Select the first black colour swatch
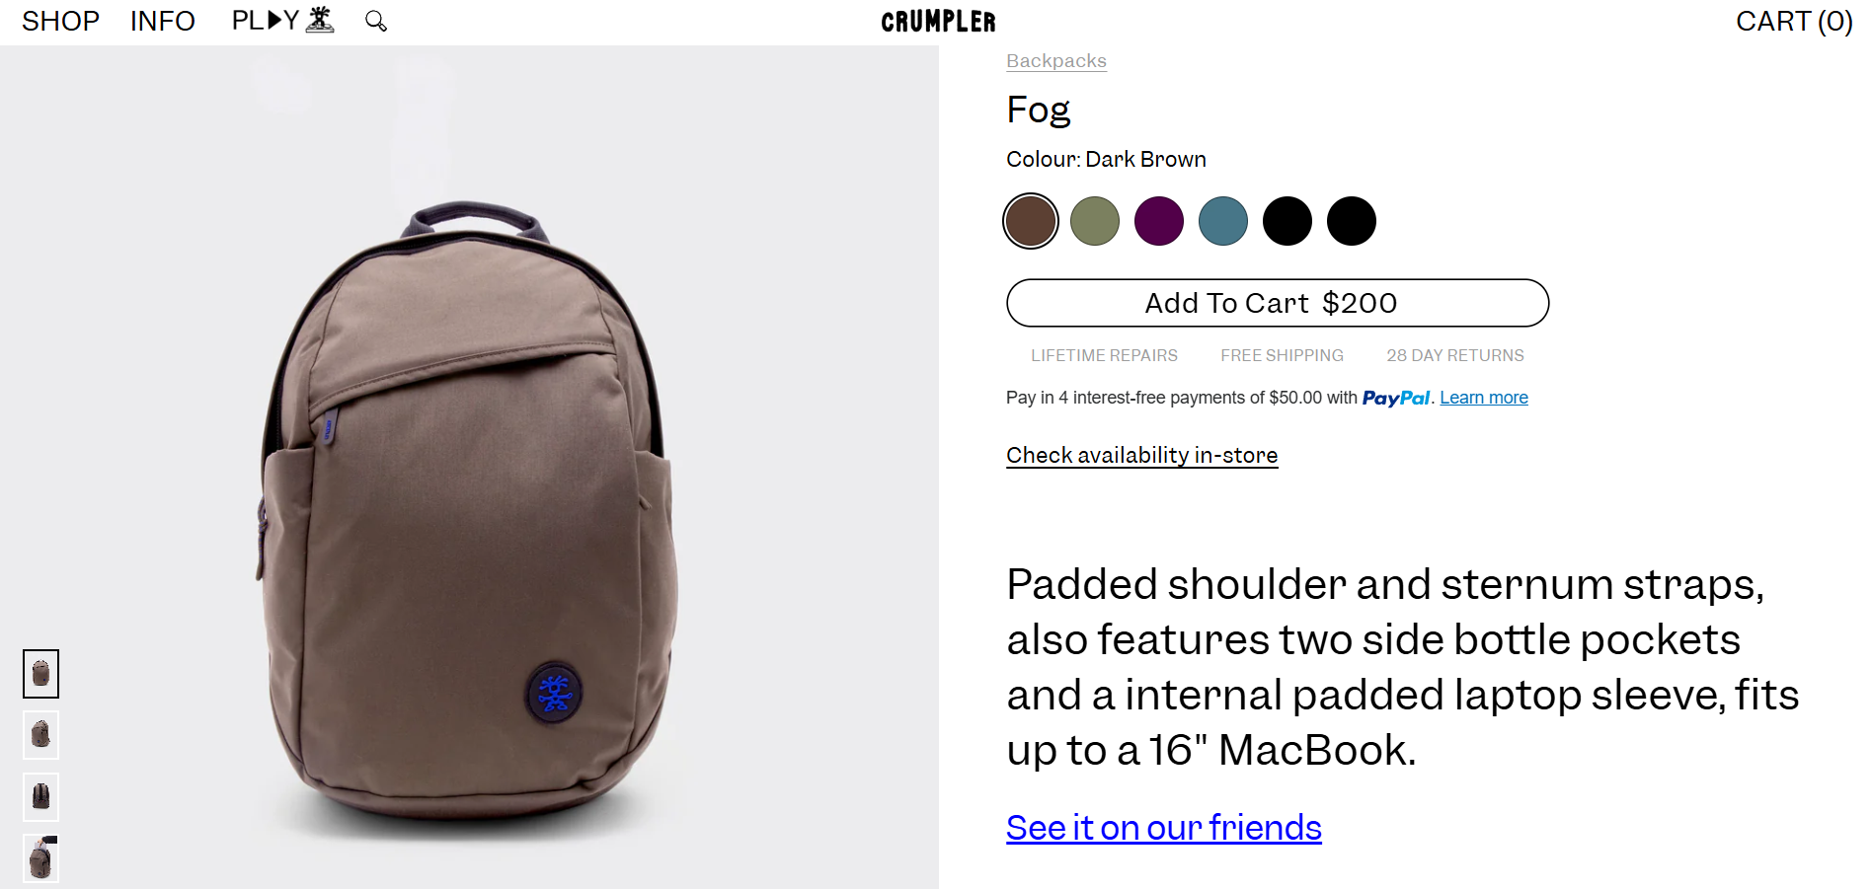 click(x=1287, y=221)
